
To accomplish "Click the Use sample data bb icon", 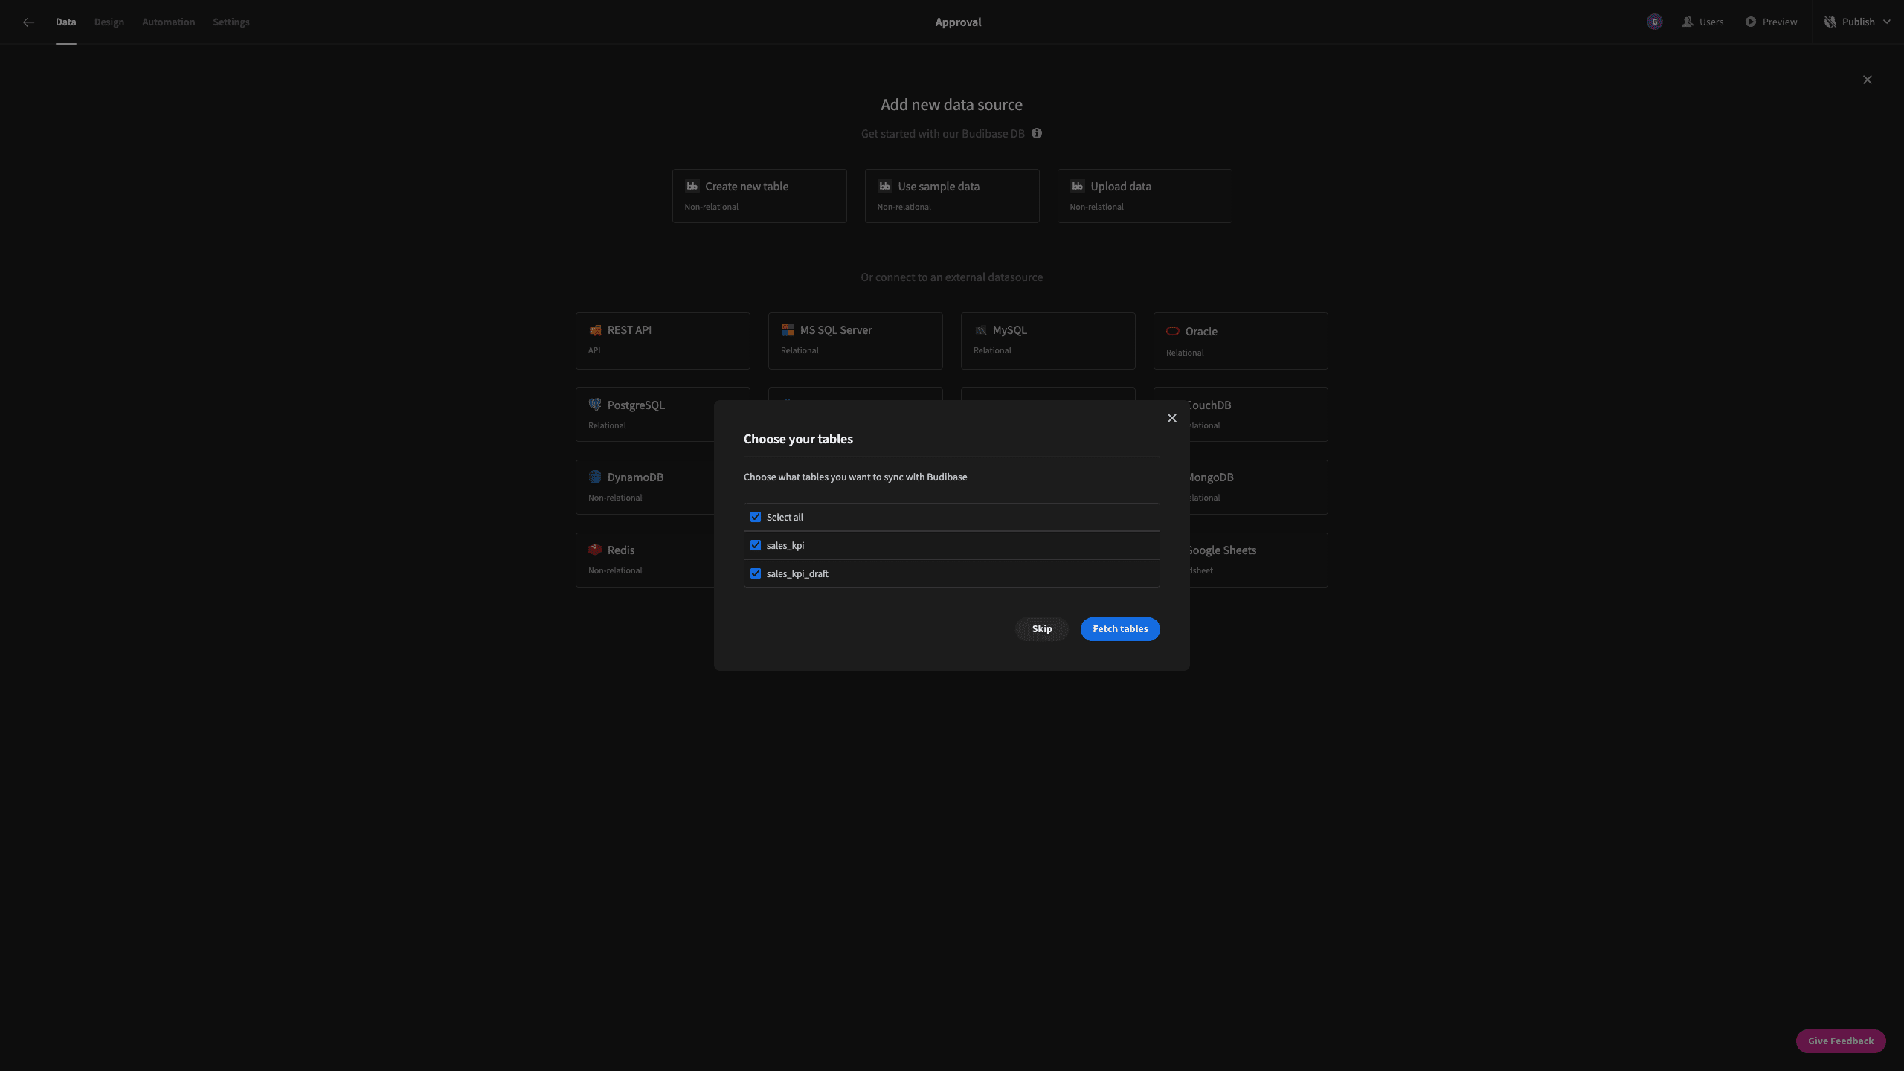I will (885, 187).
